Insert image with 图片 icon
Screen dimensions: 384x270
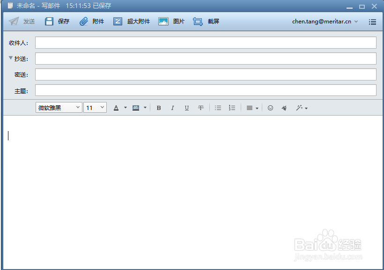click(163, 22)
